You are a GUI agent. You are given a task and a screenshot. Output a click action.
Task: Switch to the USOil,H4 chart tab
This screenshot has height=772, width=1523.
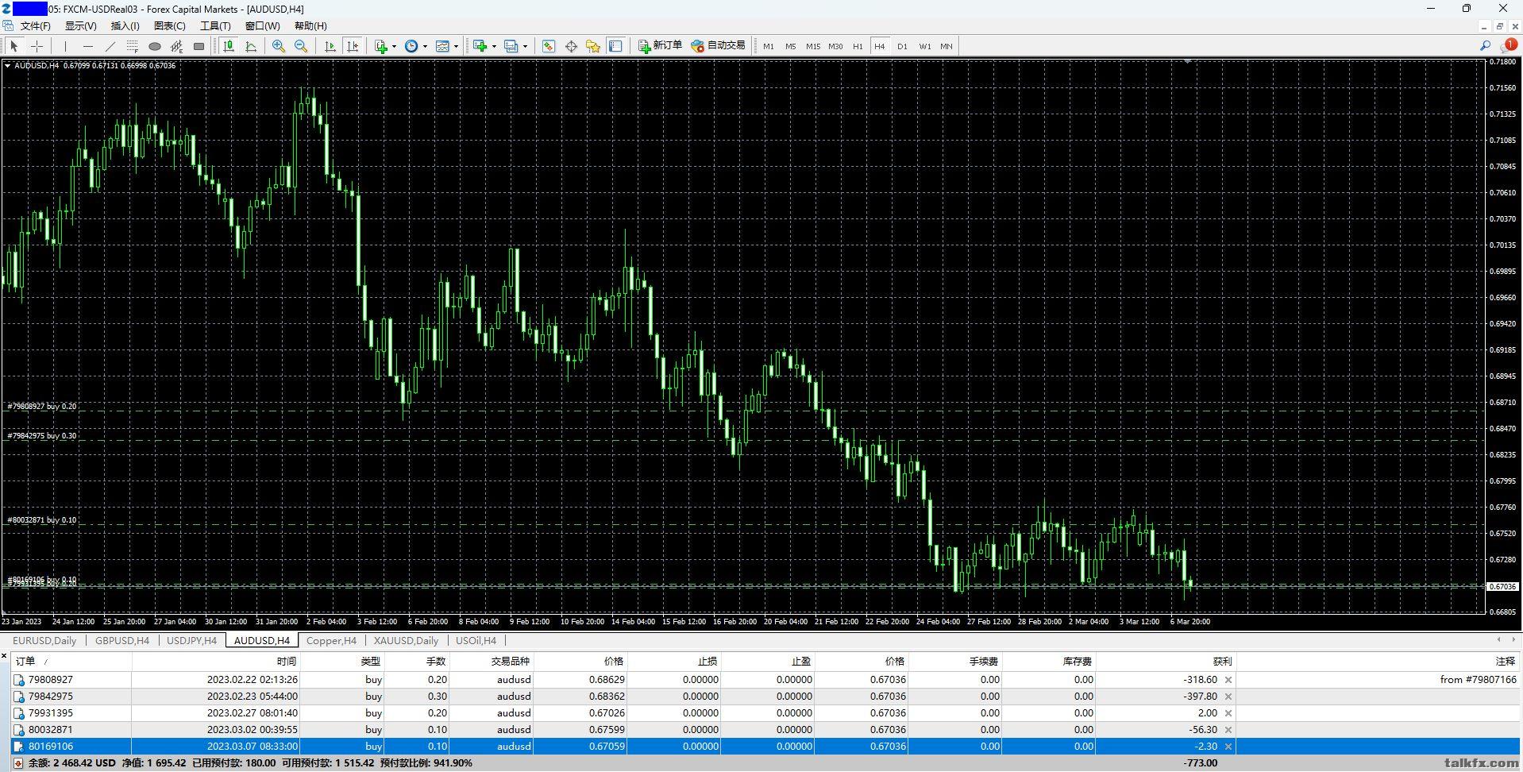[x=476, y=640]
